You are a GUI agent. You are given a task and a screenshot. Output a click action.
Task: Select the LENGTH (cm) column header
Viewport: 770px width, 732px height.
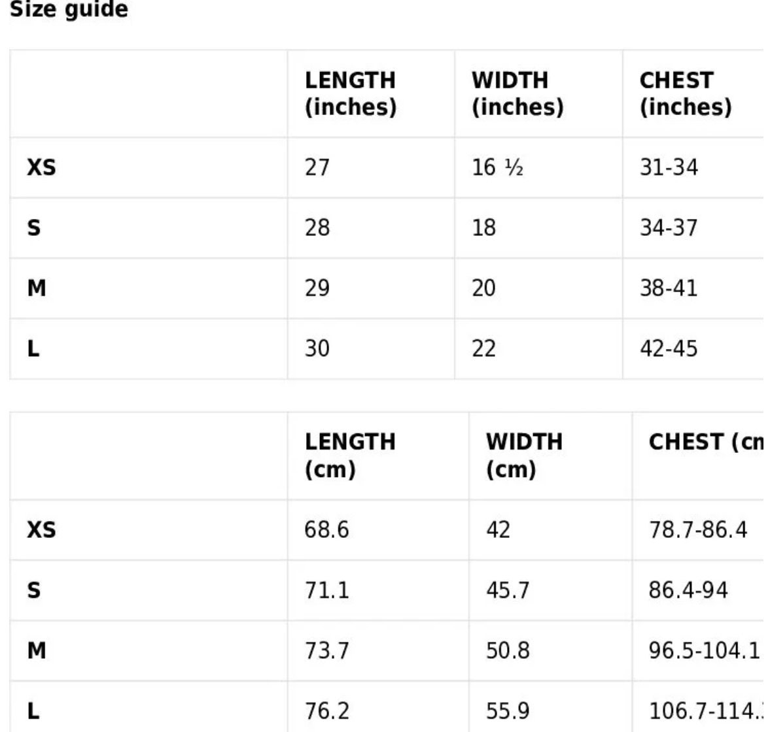click(x=350, y=456)
